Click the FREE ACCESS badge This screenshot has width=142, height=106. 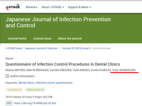(35, 90)
